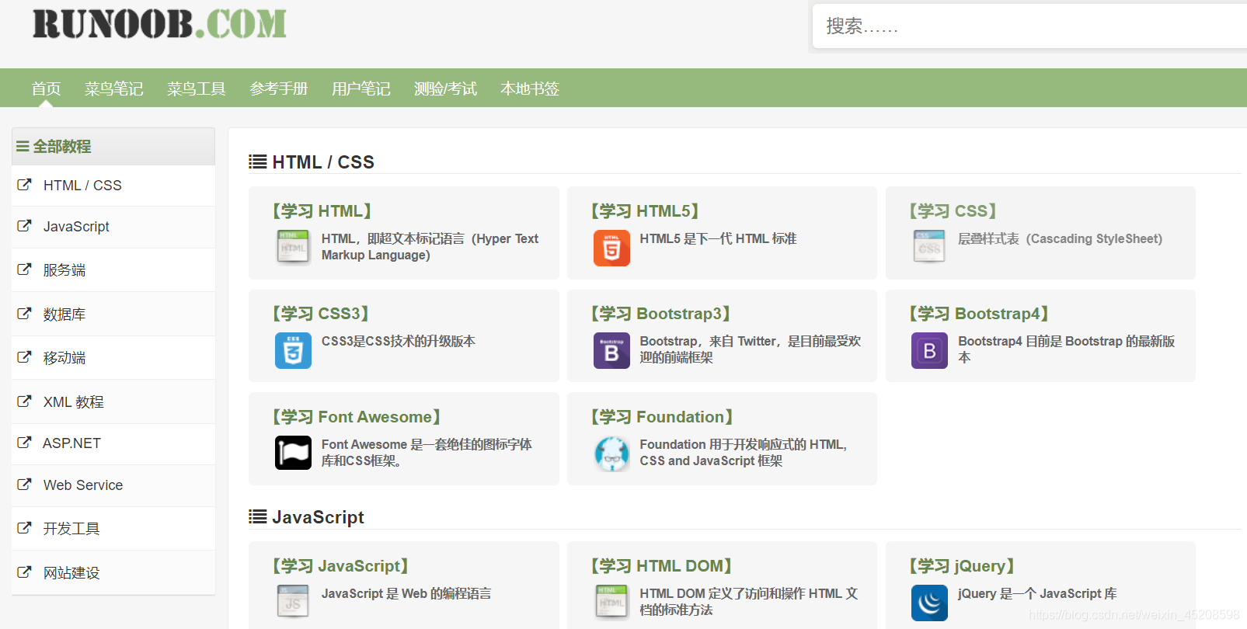
Task: Select JavaScript in the sidebar list
Action: (113, 227)
